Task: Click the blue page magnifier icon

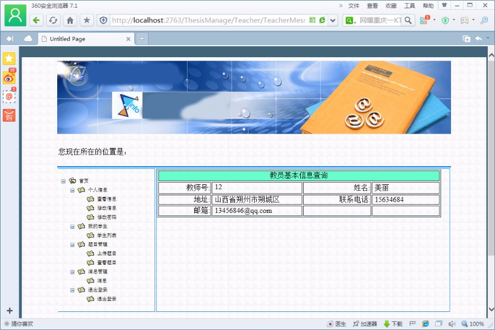Action: coord(484,20)
